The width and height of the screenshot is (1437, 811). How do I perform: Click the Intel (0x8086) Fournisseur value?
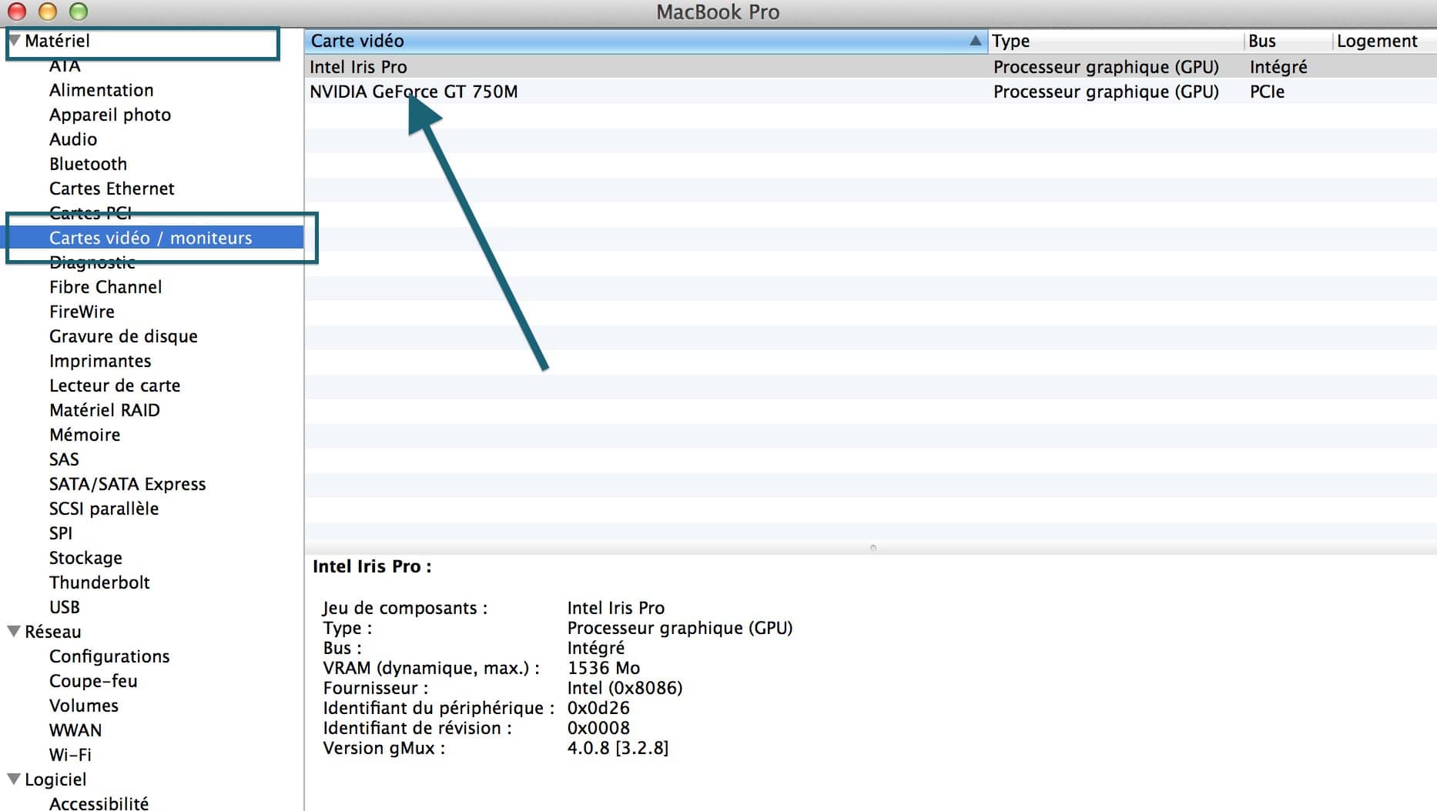(625, 688)
